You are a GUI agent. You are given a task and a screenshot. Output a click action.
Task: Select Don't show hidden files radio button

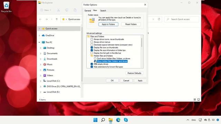click(95, 59)
